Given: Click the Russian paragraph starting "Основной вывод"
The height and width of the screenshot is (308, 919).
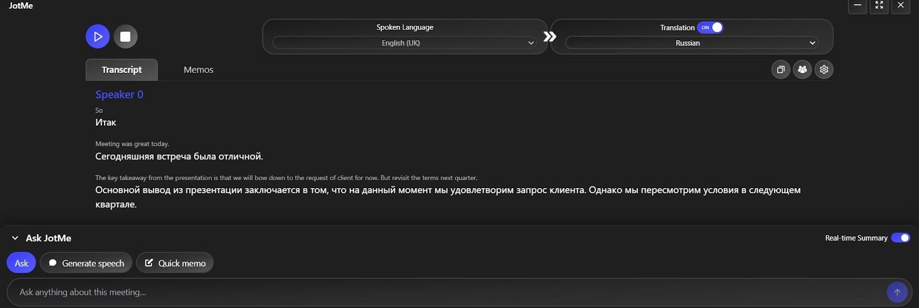Looking at the screenshot, I should coord(448,197).
